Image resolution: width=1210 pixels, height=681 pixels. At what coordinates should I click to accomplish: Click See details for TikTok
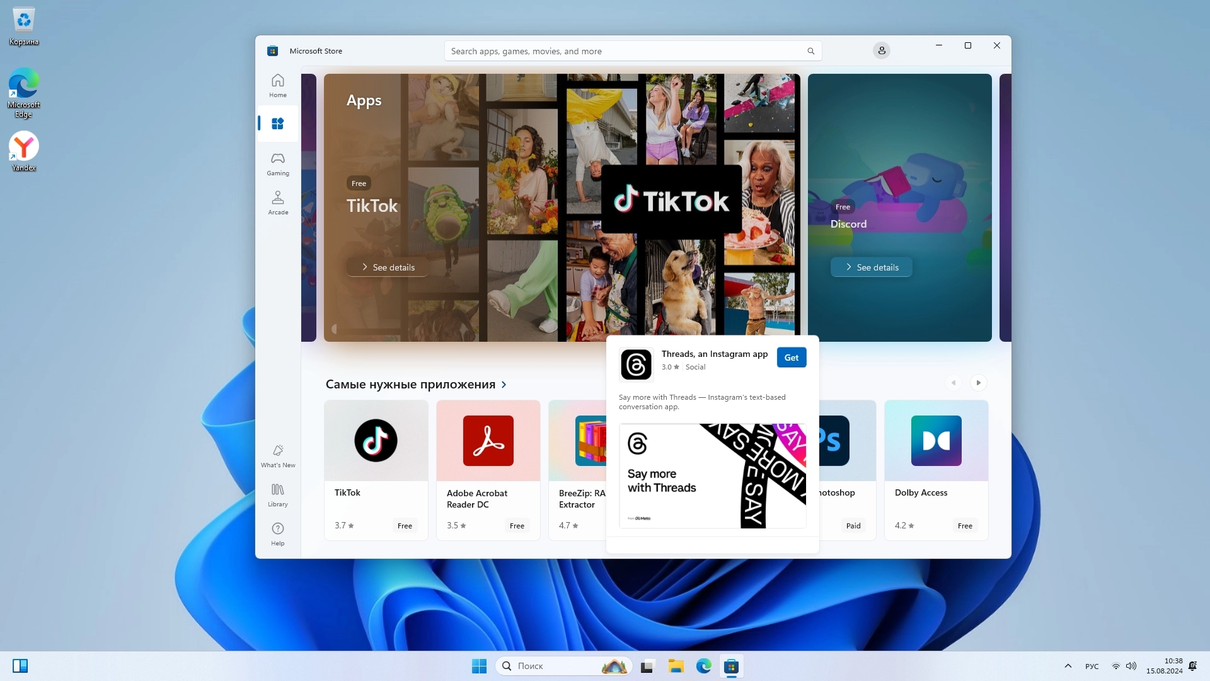[x=388, y=267]
